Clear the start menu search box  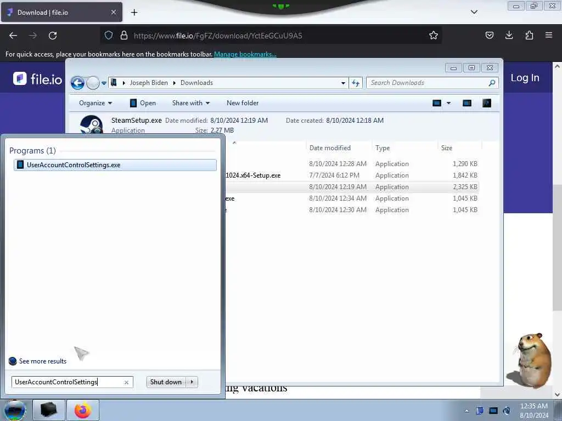click(x=126, y=382)
